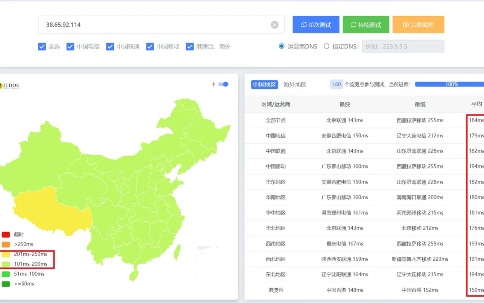This screenshot has width=484, height=303.
Task: Click 辽宁大连移动 215ms cell
Action: tap(420, 275)
